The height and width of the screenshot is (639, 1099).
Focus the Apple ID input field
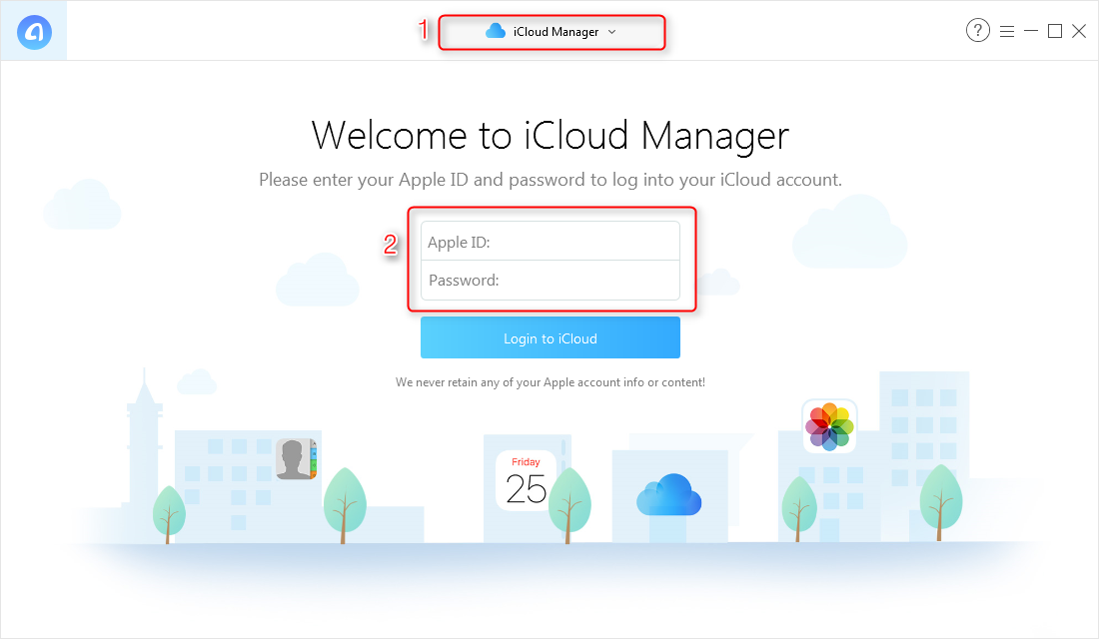[550, 242]
